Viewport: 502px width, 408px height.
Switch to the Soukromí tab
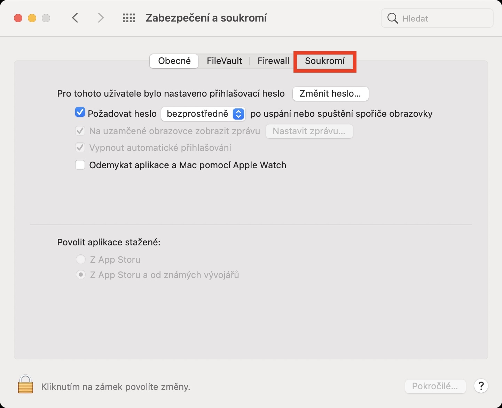tap(324, 61)
